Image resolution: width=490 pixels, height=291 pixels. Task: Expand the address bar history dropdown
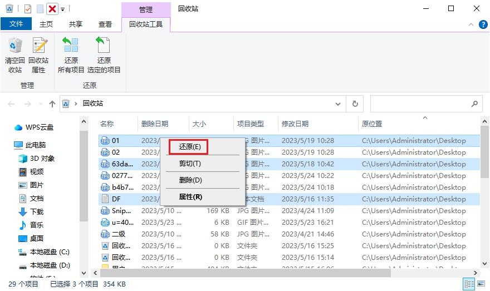click(338, 103)
